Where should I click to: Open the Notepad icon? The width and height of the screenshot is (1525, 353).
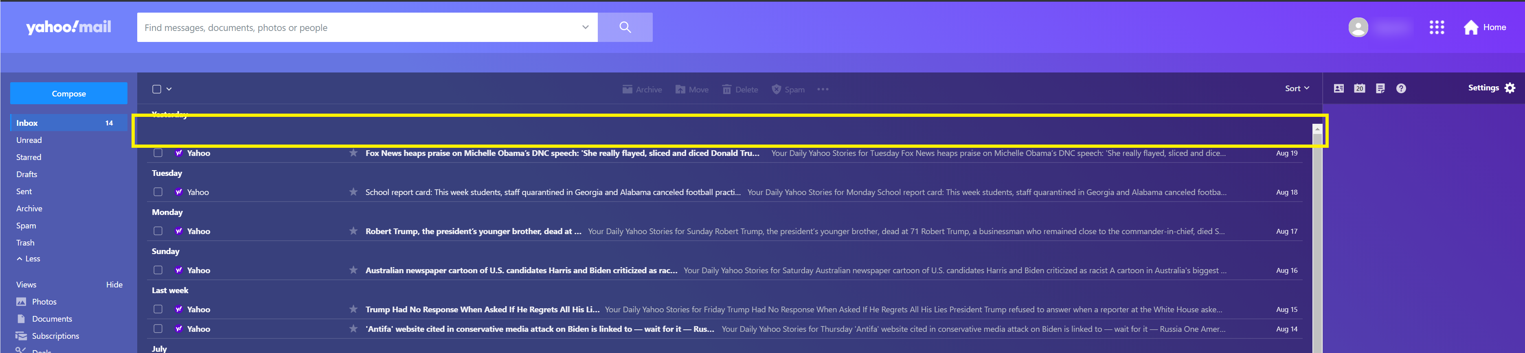tap(1380, 88)
